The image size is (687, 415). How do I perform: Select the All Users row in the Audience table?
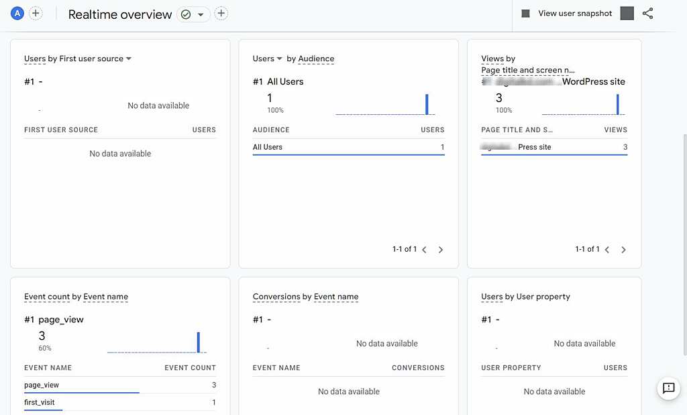[348, 148]
